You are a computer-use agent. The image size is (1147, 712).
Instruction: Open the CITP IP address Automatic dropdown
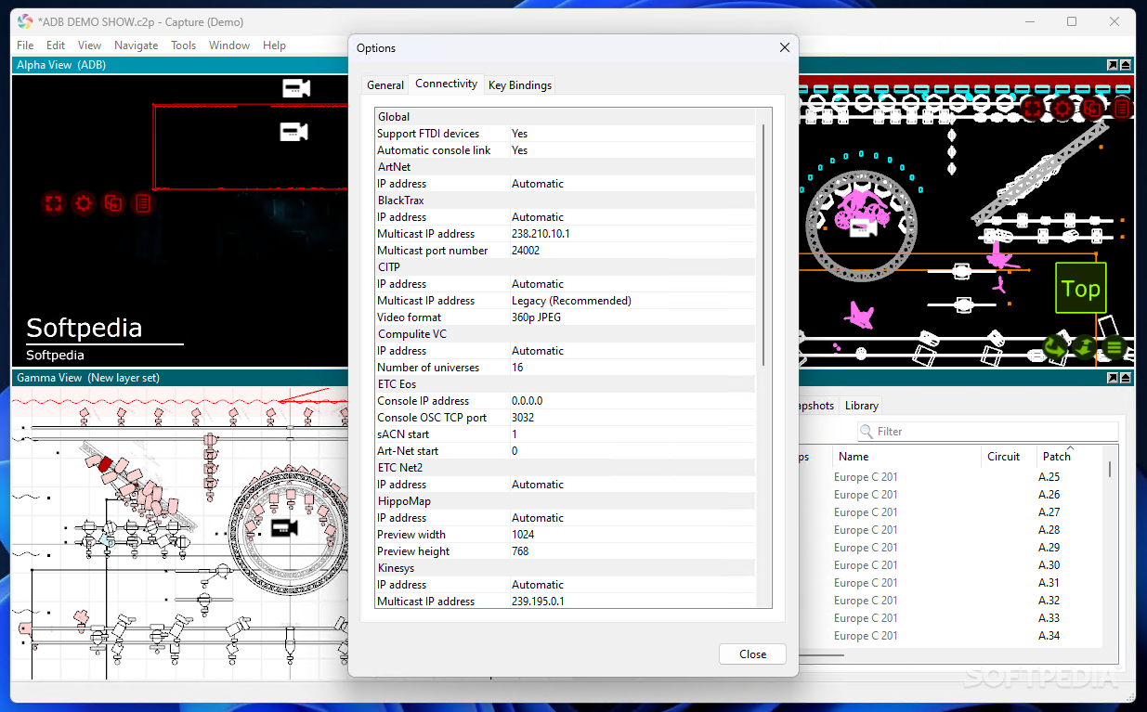(x=633, y=284)
